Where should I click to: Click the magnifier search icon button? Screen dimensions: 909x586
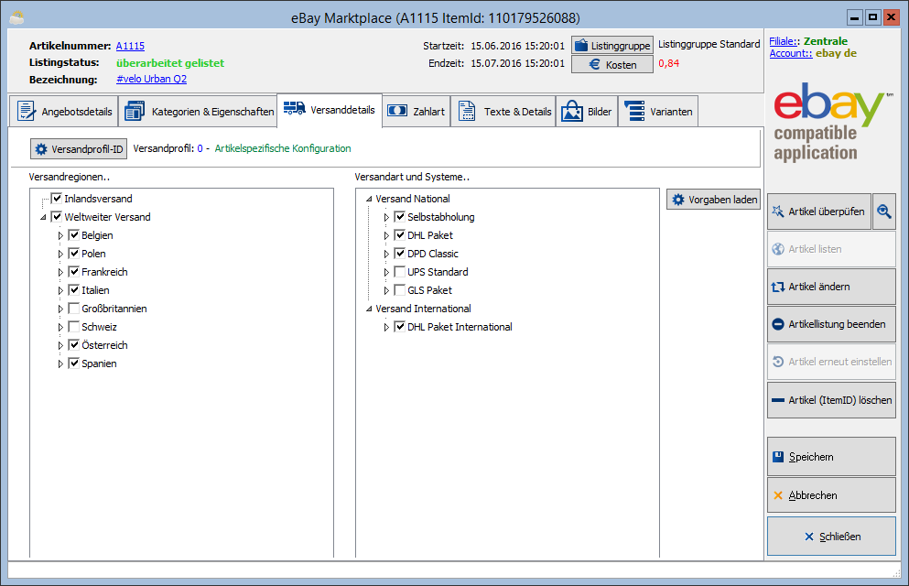pos(884,212)
